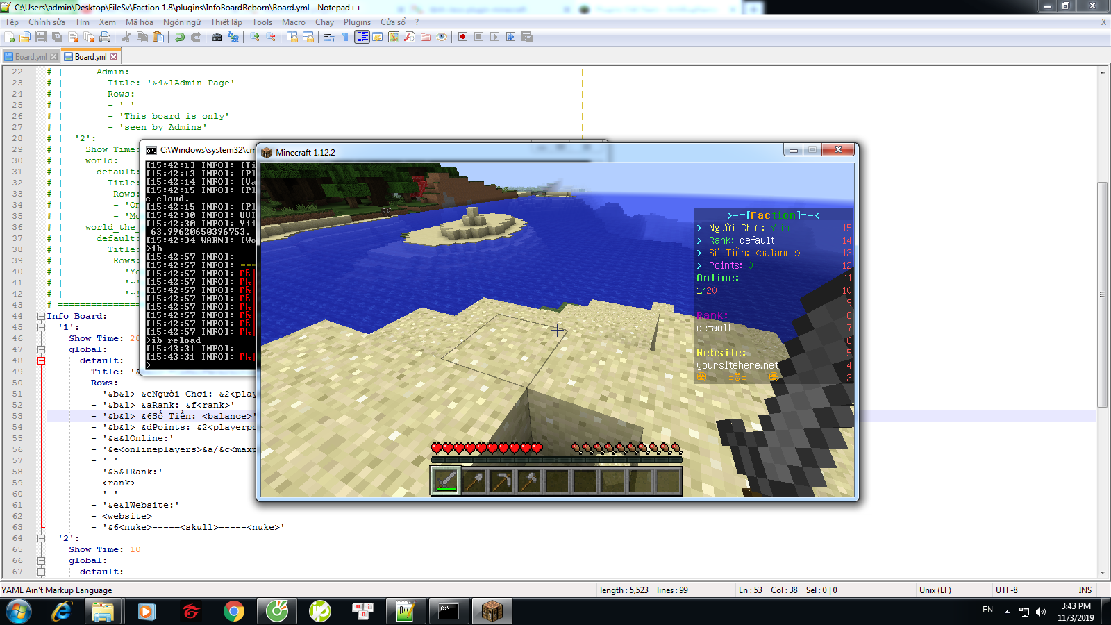Collapse the fold marker on line 45

41,327
